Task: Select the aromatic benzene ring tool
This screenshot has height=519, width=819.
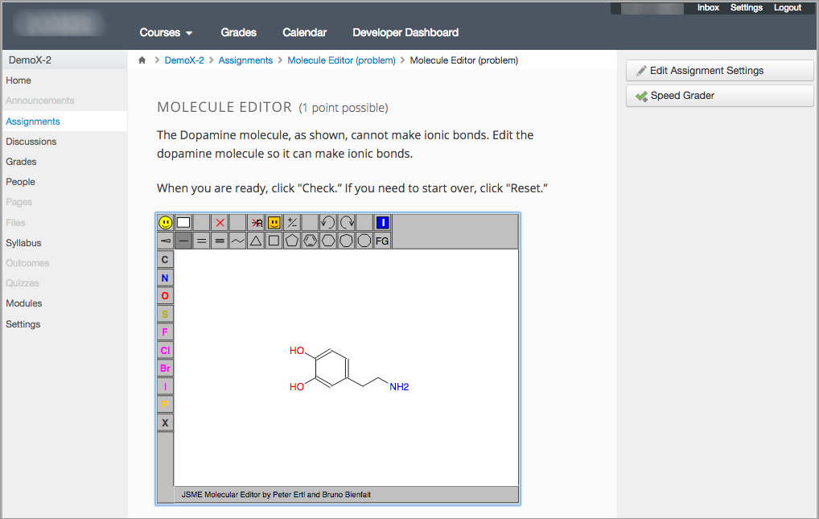Action: tap(310, 240)
